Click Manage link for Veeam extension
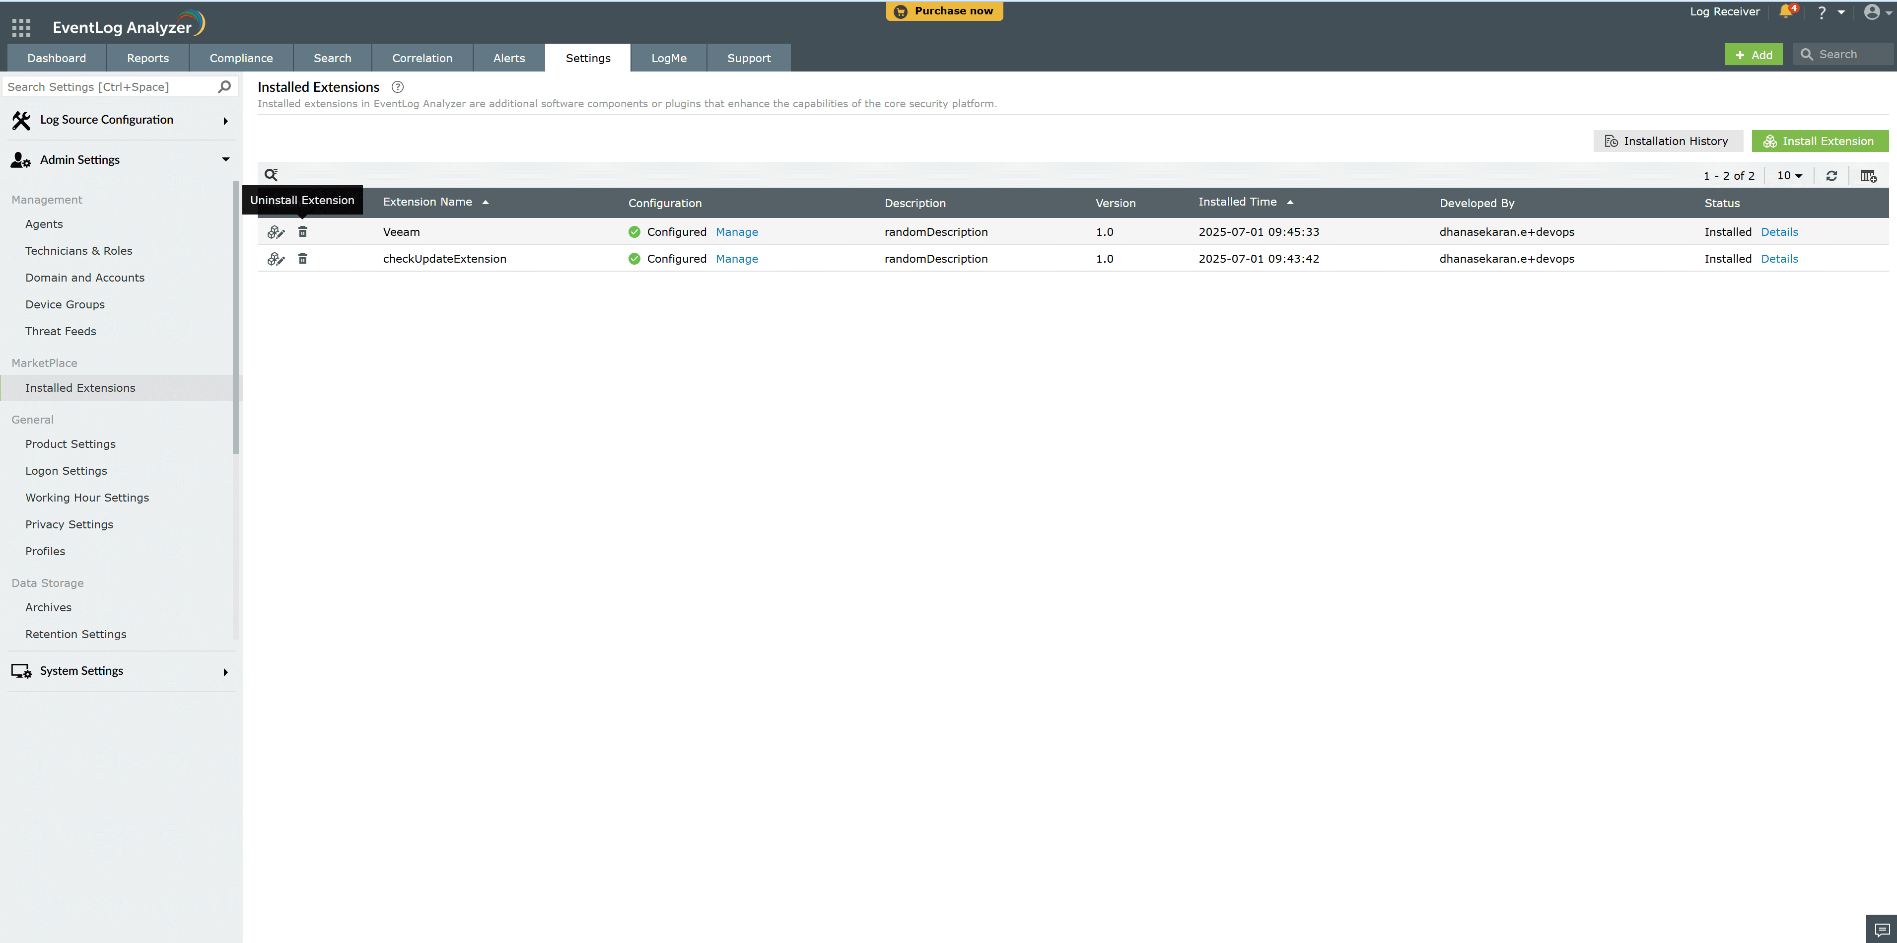Viewport: 1897px width, 943px height. [736, 232]
